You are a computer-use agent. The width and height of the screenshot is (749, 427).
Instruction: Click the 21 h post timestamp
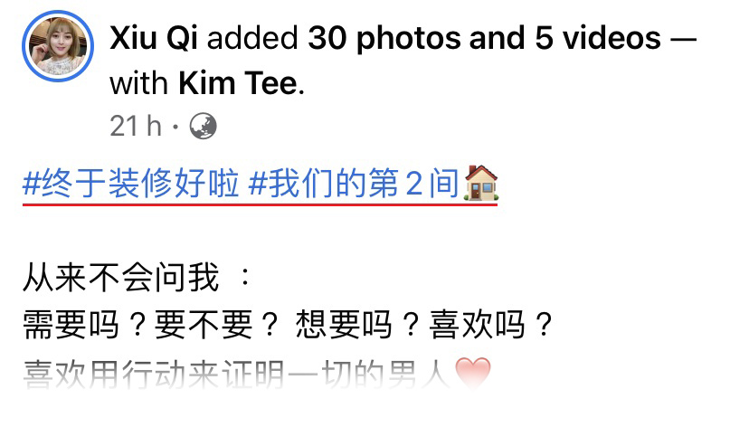(136, 126)
